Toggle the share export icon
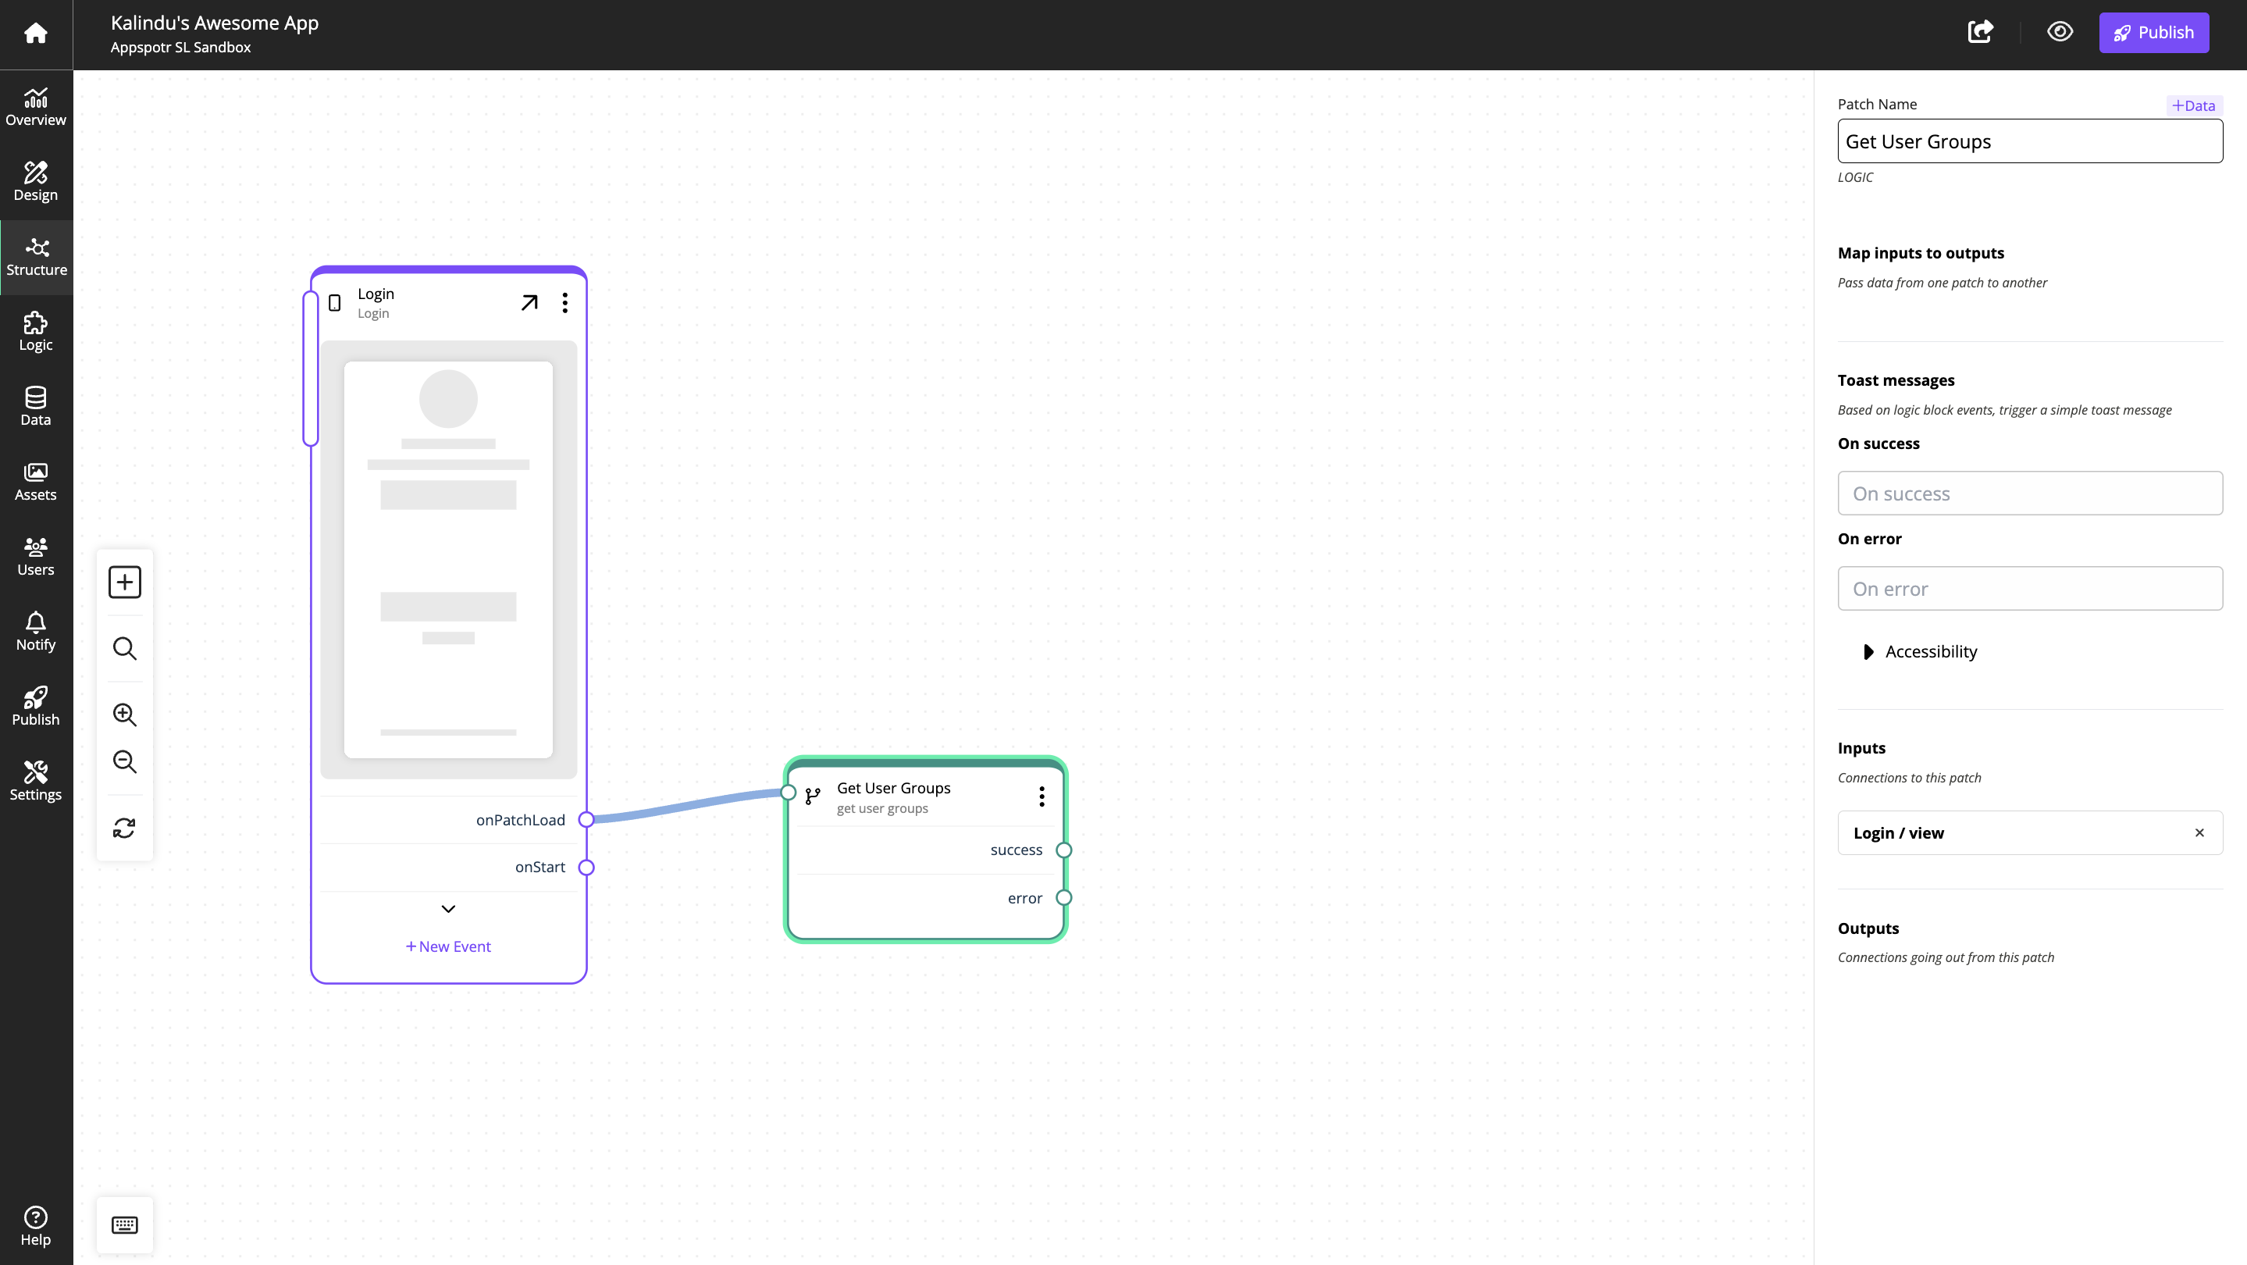The image size is (2247, 1265). (1980, 31)
